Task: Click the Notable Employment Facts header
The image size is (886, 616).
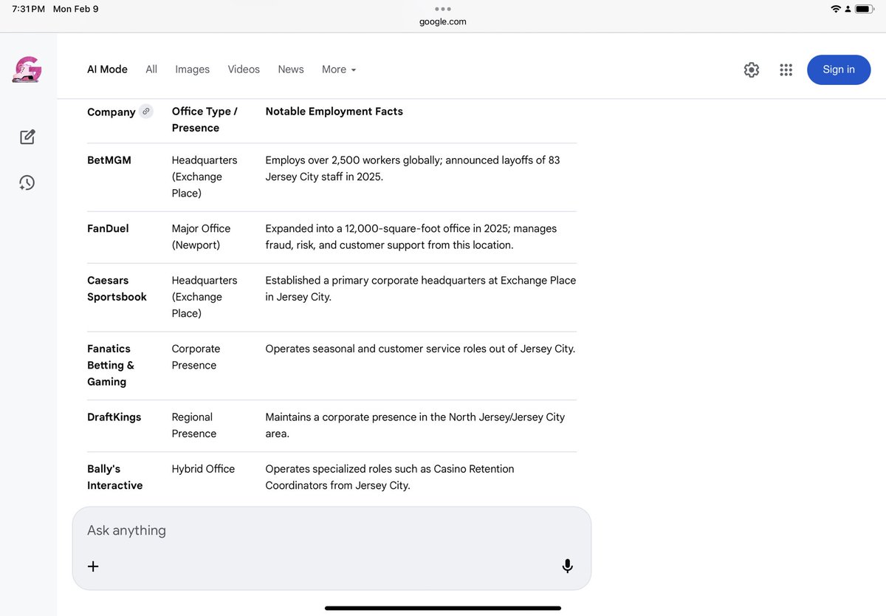Action: tap(334, 112)
